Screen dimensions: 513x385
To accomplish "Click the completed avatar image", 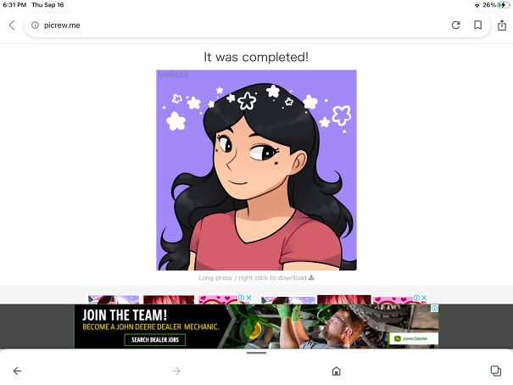I will [256, 170].
